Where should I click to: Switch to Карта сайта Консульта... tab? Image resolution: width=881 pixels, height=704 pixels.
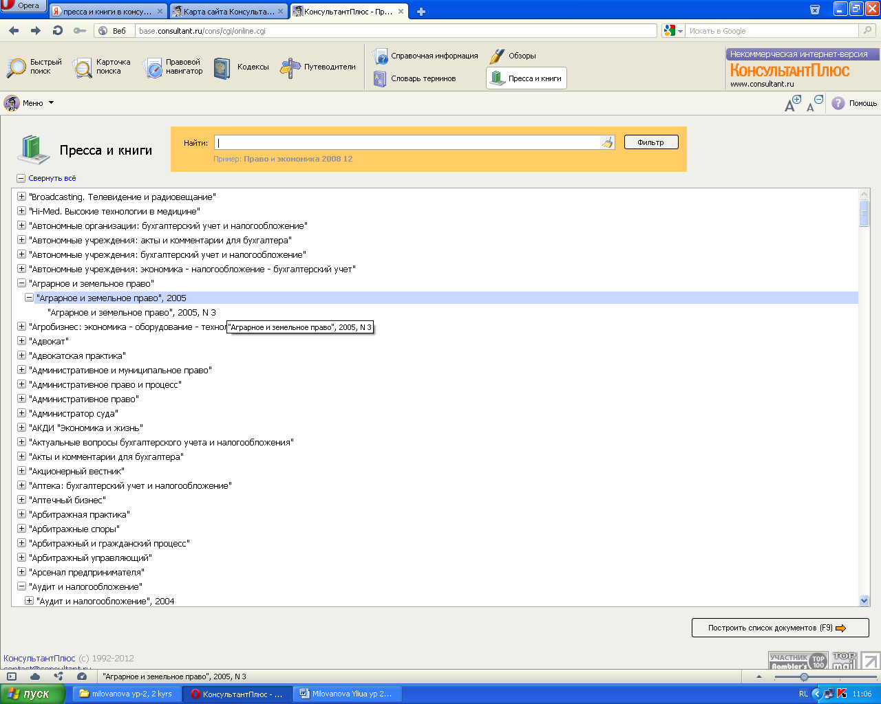(x=229, y=11)
